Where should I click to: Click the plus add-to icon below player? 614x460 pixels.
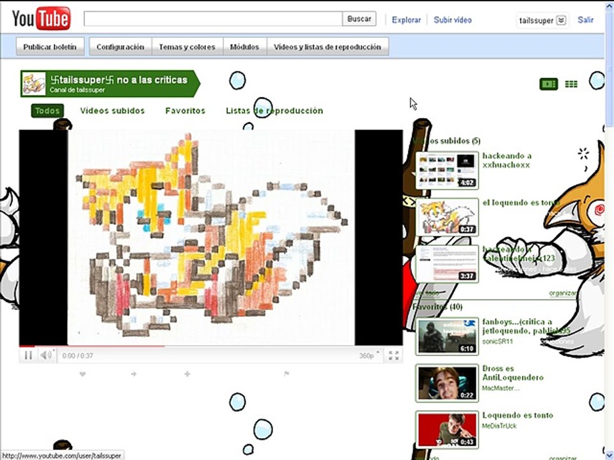click(x=187, y=374)
